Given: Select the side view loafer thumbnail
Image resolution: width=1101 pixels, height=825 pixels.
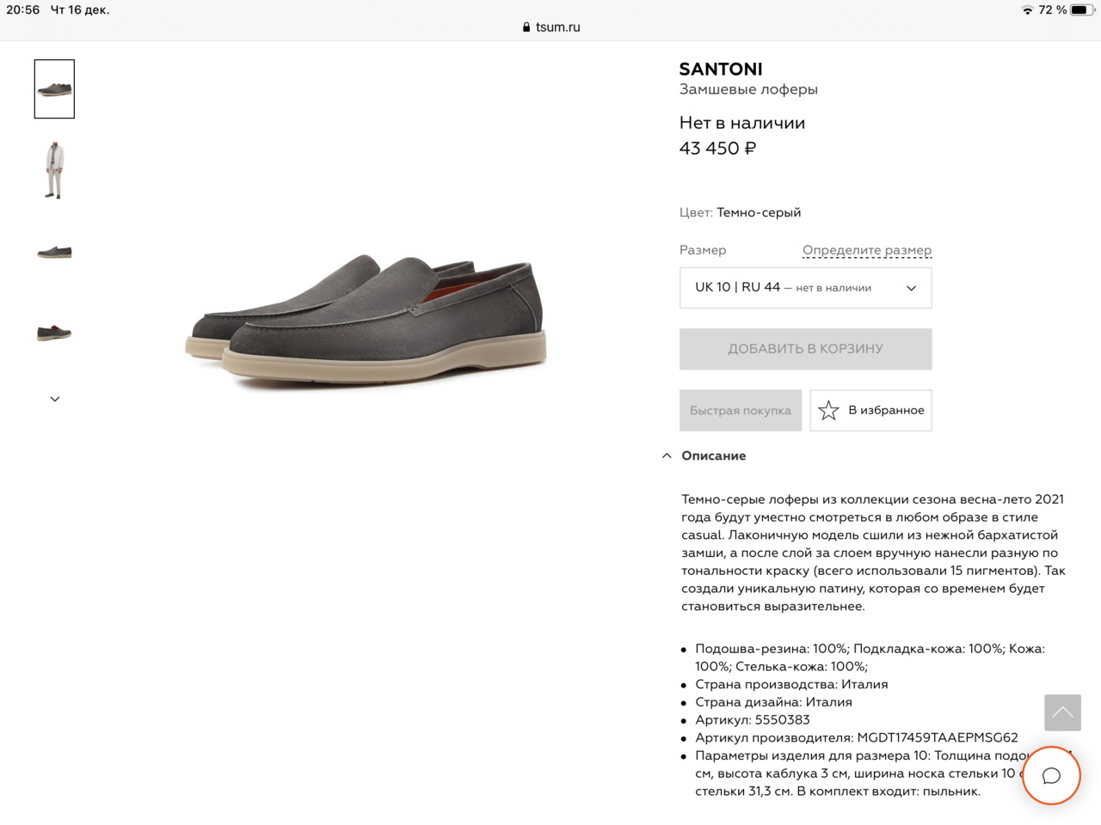Looking at the screenshot, I should click(54, 252).
